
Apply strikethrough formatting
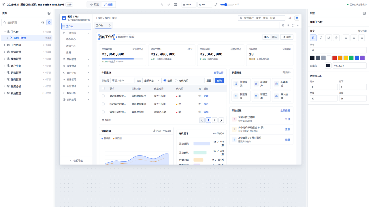point(336,38)
